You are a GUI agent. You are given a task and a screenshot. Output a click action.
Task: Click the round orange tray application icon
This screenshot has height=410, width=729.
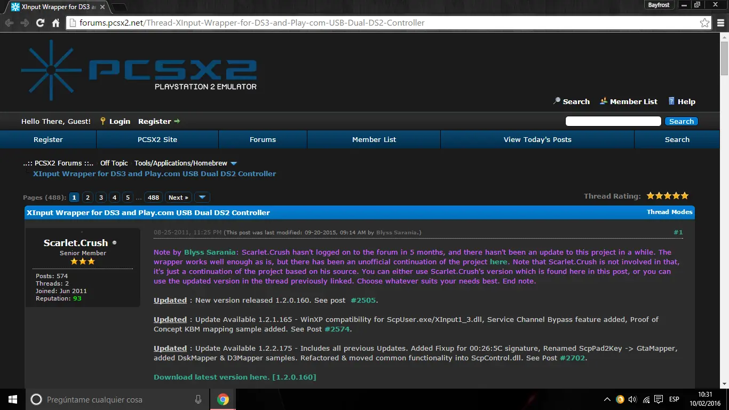point(620,399)
